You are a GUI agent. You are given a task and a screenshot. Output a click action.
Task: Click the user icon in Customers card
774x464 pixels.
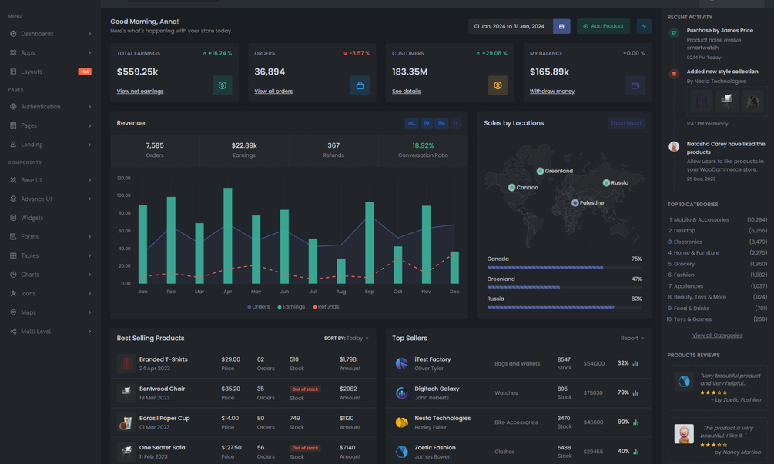[x=498, y=85]
